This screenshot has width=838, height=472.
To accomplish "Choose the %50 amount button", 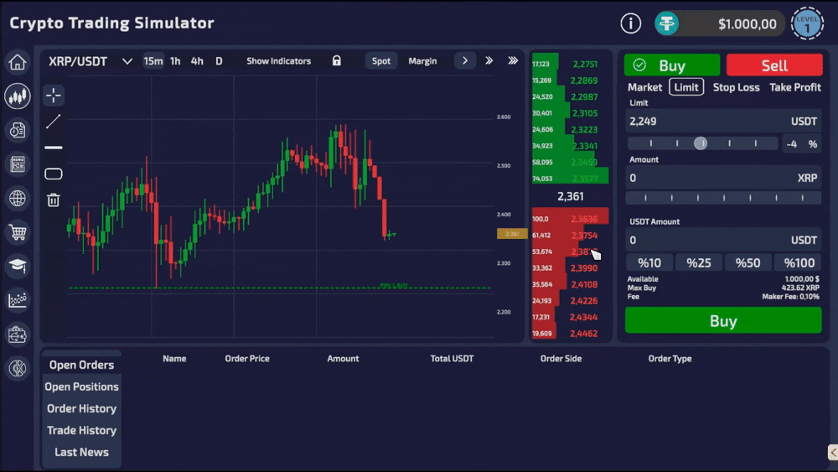I will click(747, 263).
